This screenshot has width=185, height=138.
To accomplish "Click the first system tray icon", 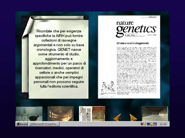I will coord(142,124).
